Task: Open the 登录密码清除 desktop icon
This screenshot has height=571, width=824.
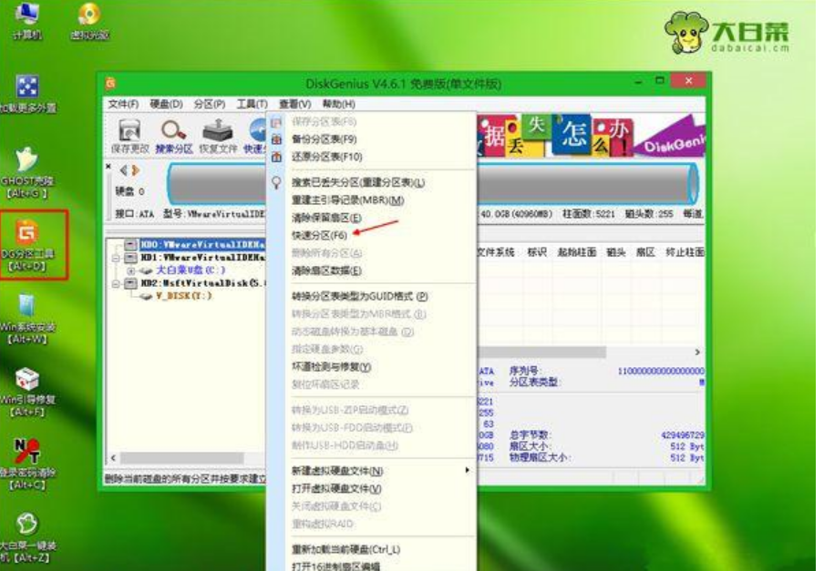Action: (28, 463)
